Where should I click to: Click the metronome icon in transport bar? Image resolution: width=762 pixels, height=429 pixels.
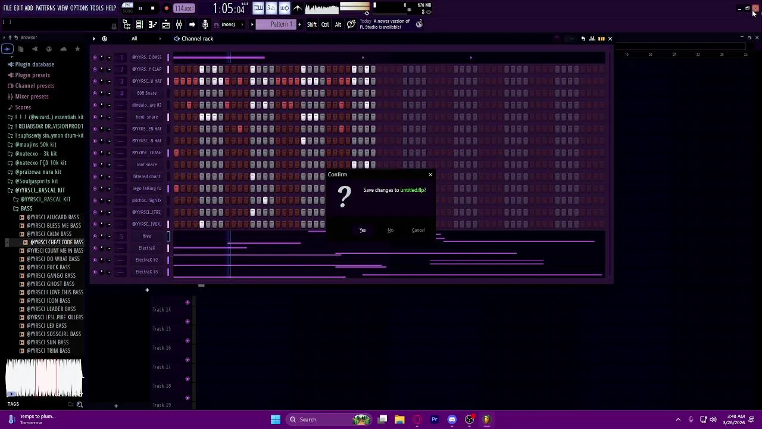298,8
